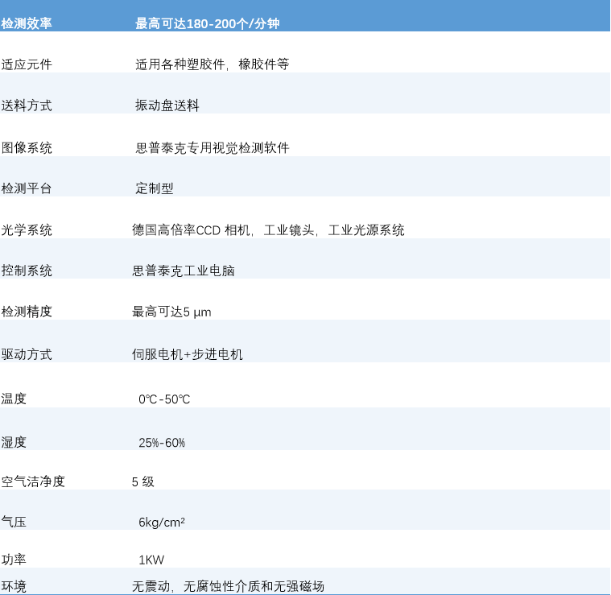Image resolution: width=611 pixels, height=595 pixels.
Task: Select the 最高可达5 μm precision value
Action: (172, 312)
